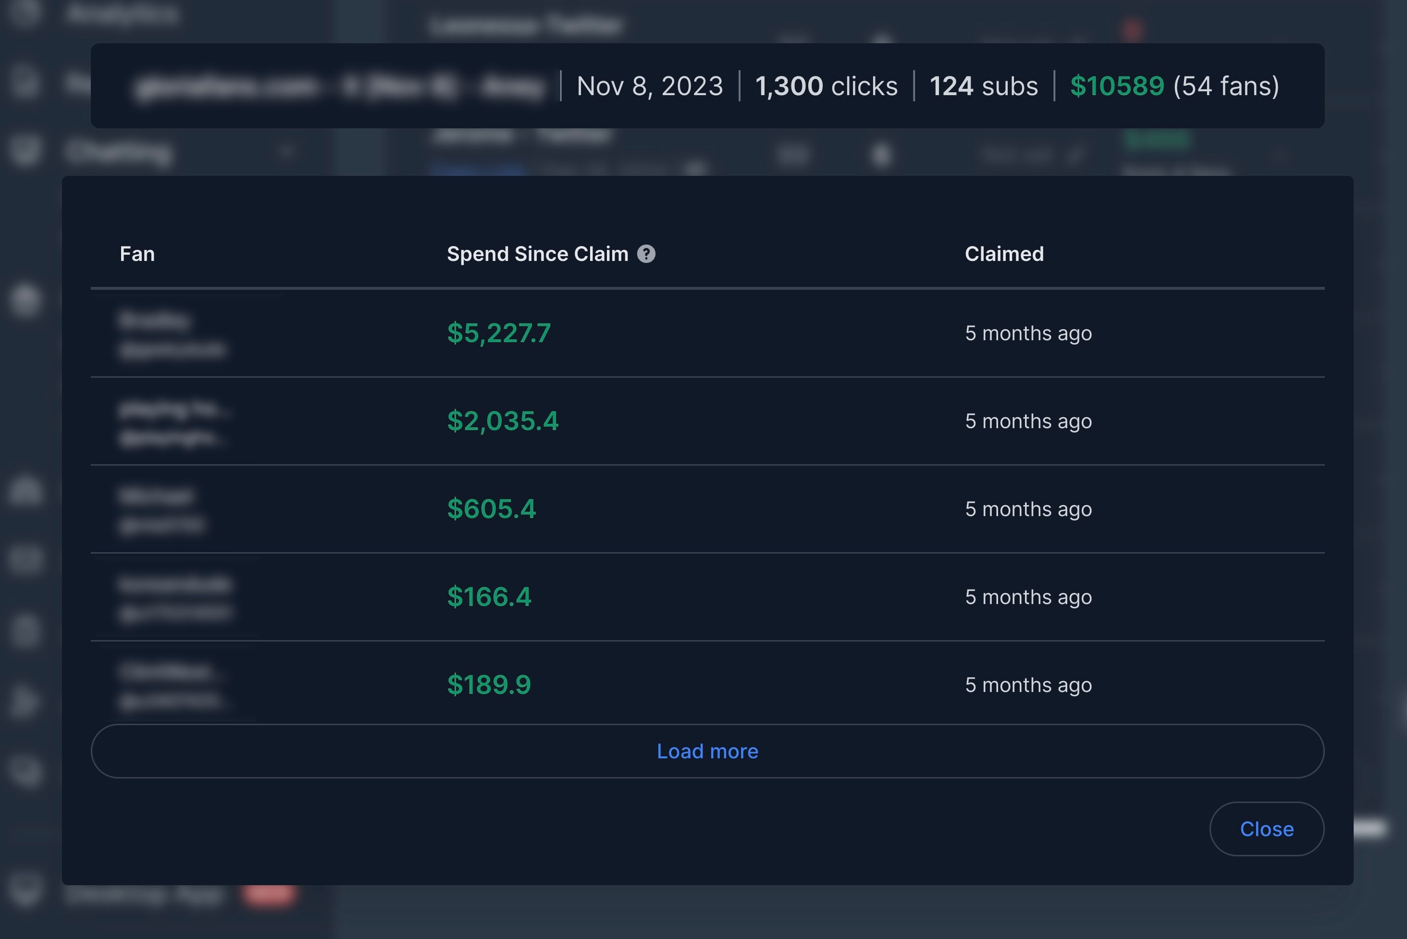Click claimed time in the $2,035.4 row
This screenshot has height=939, width=1407.
tap(1028, 421)
